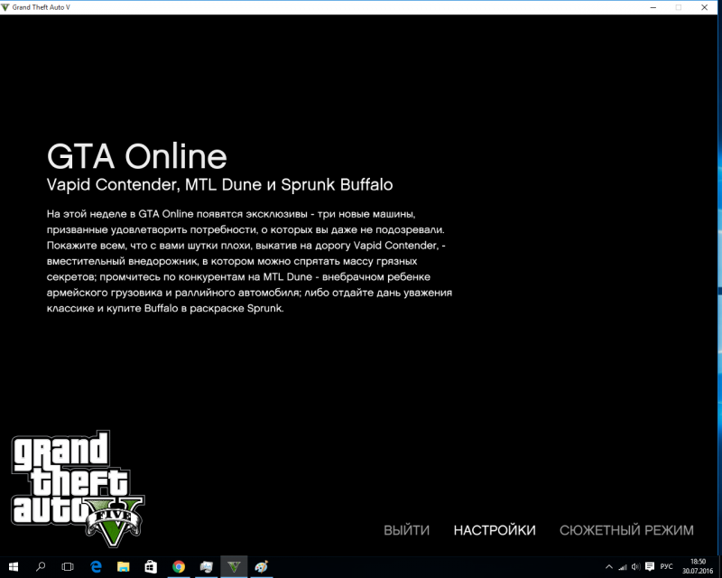Open НАСТРОЙКИ settings
This screenshot has width=722, height=578.
495,530
